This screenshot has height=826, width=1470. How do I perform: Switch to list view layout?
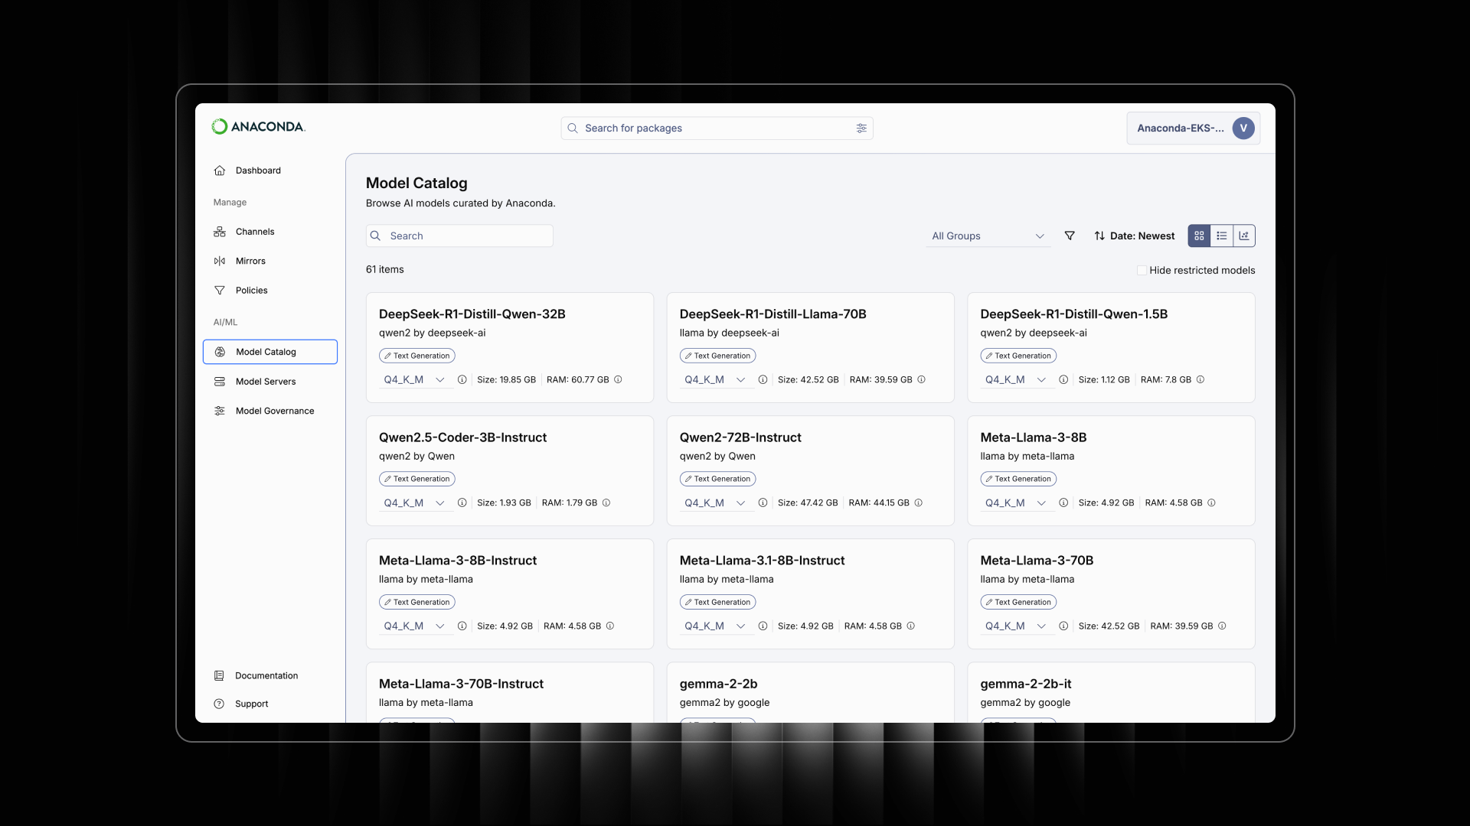tap(1222, 236)
